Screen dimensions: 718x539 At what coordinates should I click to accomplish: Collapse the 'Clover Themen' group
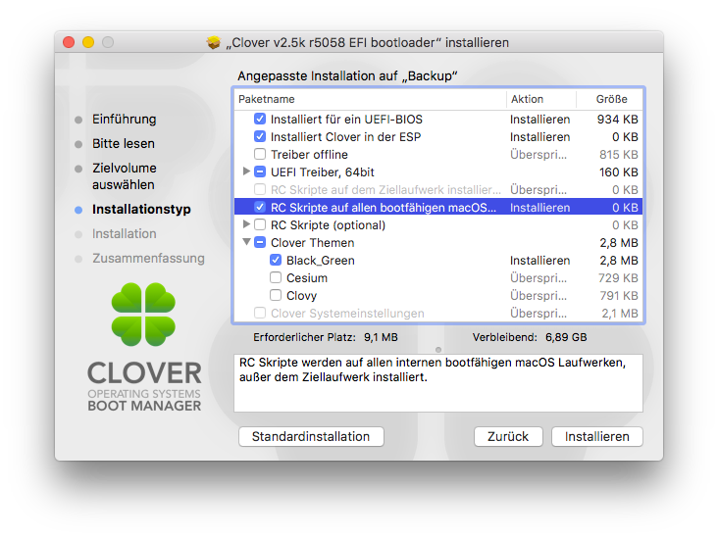click(246, 242)
